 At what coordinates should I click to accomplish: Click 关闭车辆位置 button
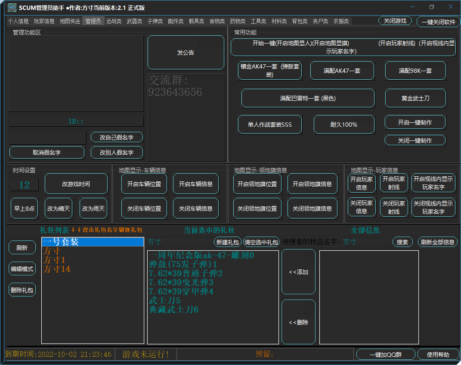(x=144, y=209)
